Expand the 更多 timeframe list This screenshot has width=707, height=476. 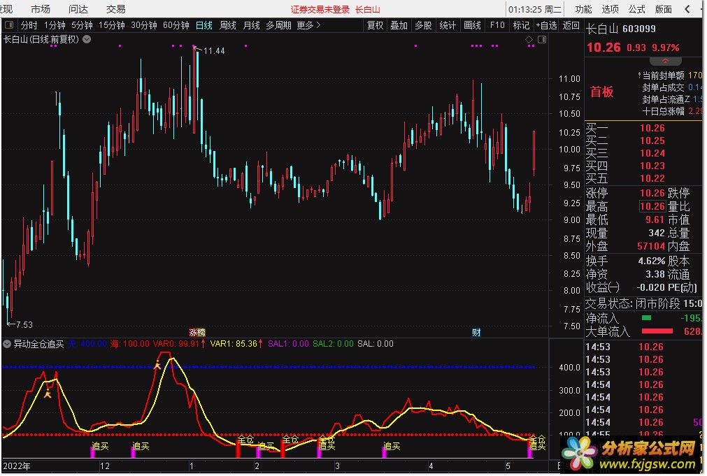pos(308,25)
